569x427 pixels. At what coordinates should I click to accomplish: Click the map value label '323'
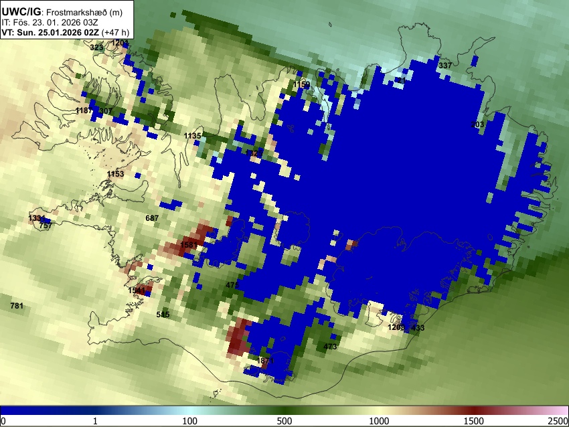[x=96, y=47]
